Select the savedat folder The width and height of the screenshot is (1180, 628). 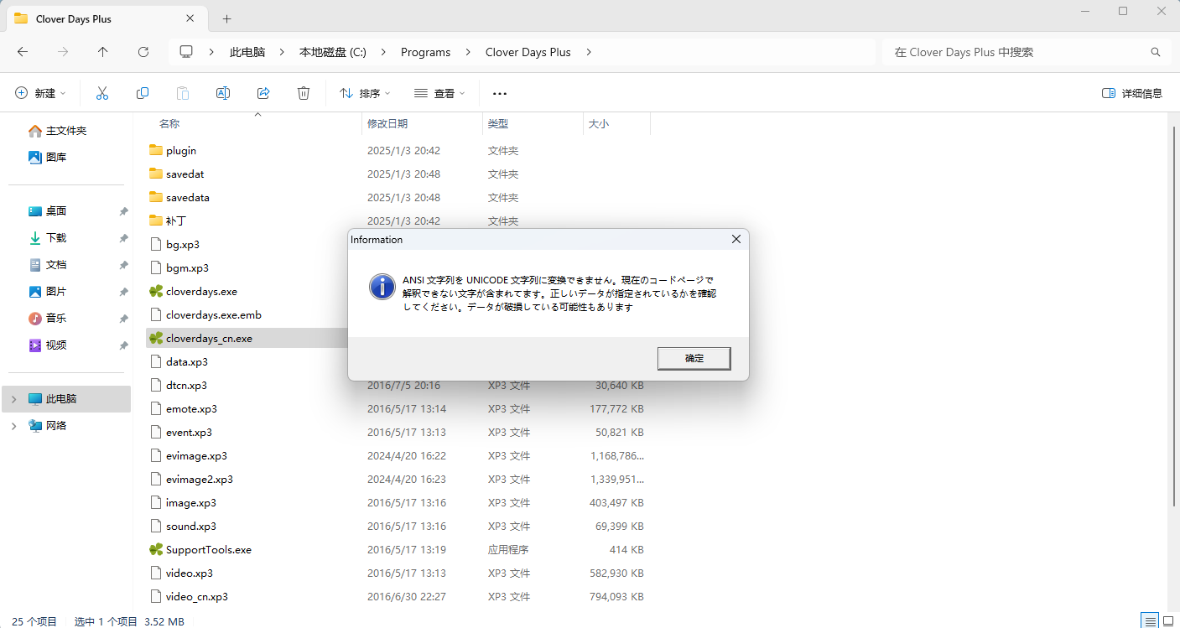[x=185, y=174]
